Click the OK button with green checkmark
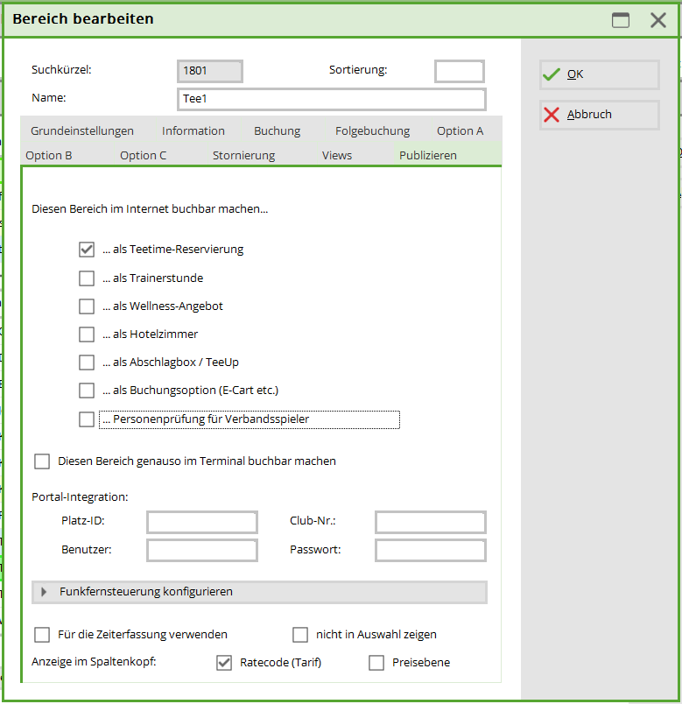The width and height of the screenshot is (682, 704). coord(599,75)
